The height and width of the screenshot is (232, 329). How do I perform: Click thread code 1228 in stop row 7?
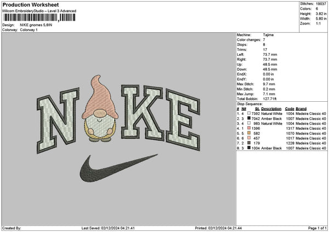click(x=290, y=143)
